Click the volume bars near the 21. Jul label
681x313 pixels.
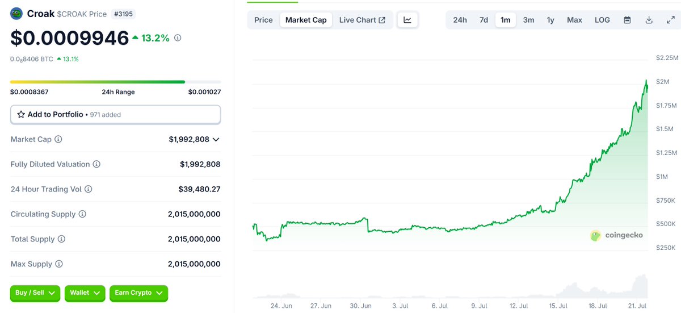640,287
